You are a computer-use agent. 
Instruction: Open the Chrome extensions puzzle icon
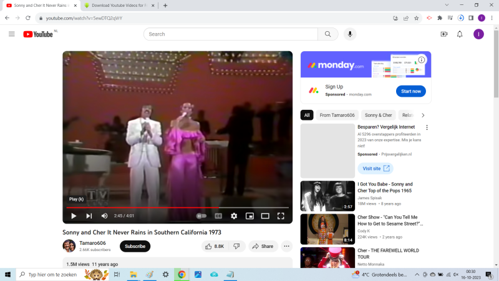[x=440, y=18]
